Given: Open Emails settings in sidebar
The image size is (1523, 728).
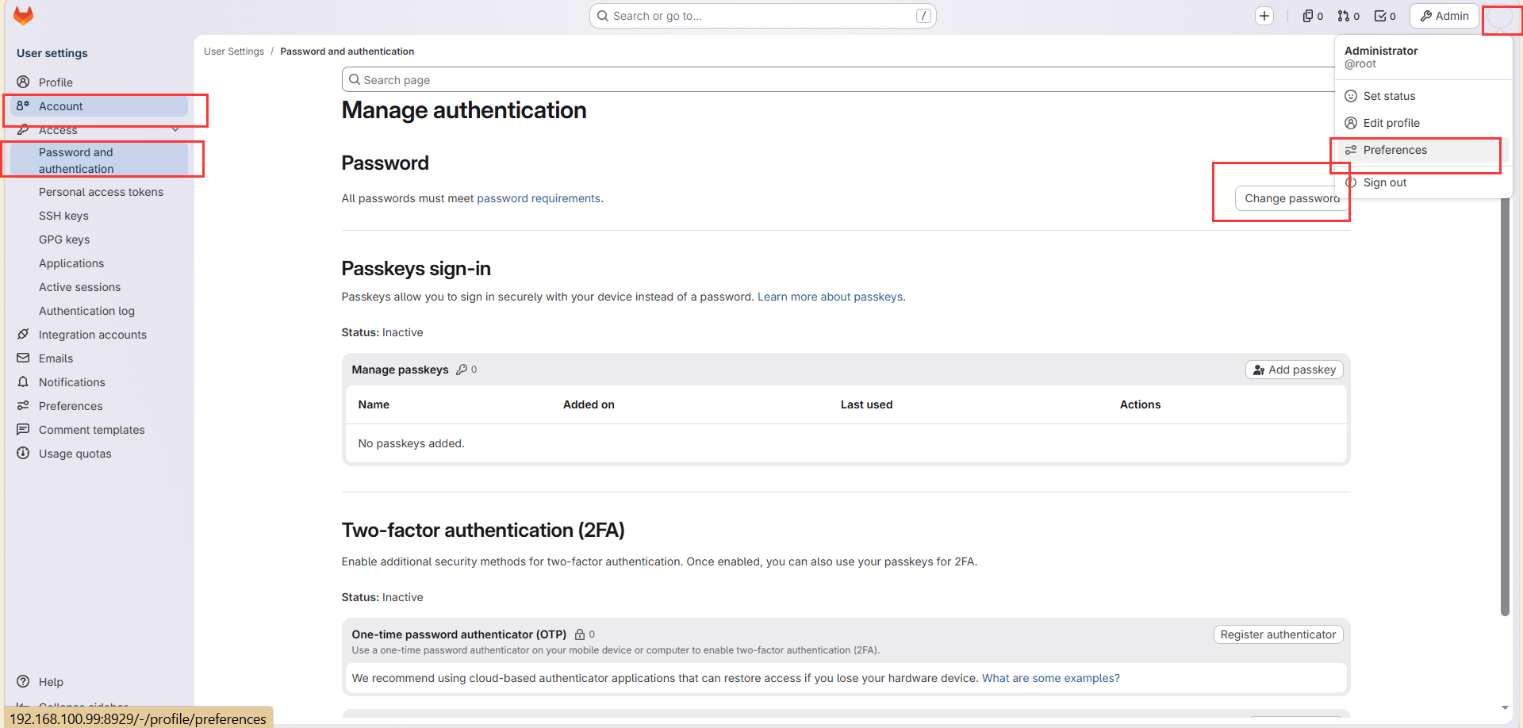Looking at the screenshot, I should coord(99,358).
